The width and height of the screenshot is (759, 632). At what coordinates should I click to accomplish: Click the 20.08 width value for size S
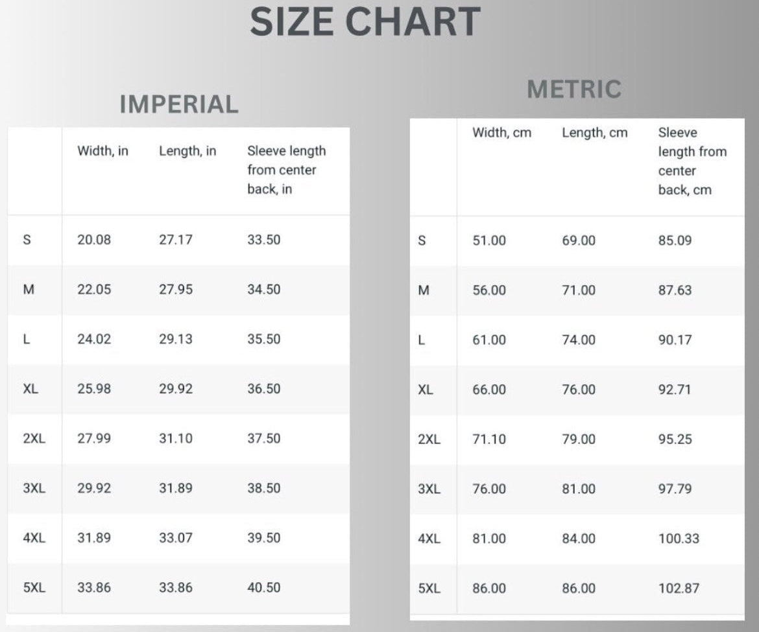pyautogui.click(x=94, y=240)
